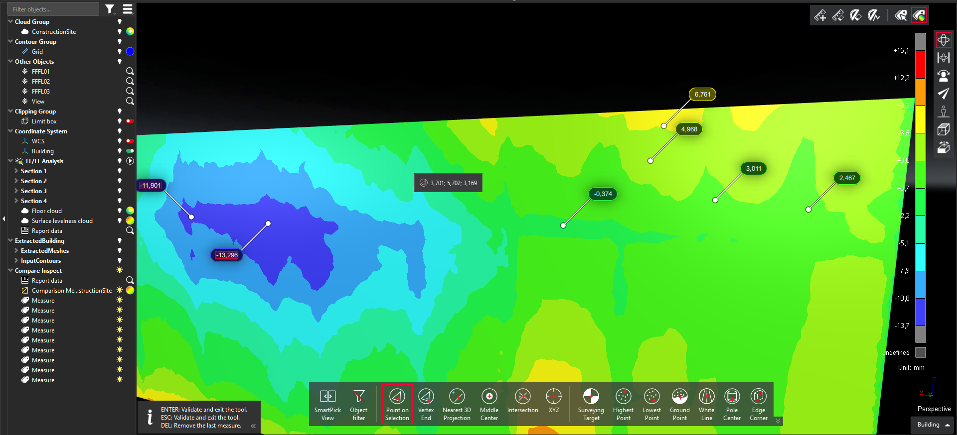Expand the Section 1 tree node
Image resolution: width=957 pixels, height=435 pixels.
coord(16,171)
